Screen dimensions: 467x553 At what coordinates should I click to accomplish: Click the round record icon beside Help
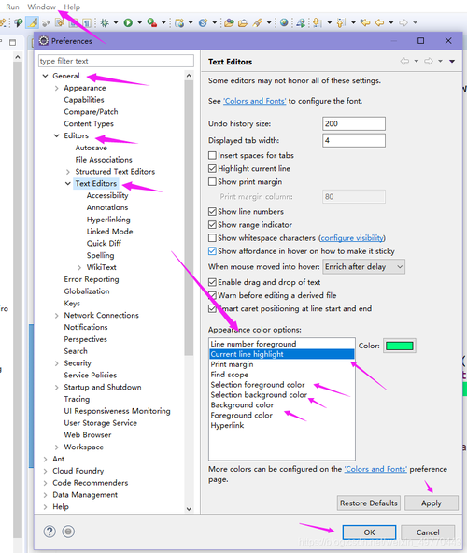point(68,532)
